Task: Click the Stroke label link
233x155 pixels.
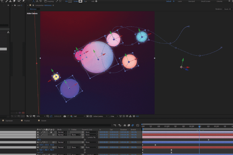Action: 76,1
